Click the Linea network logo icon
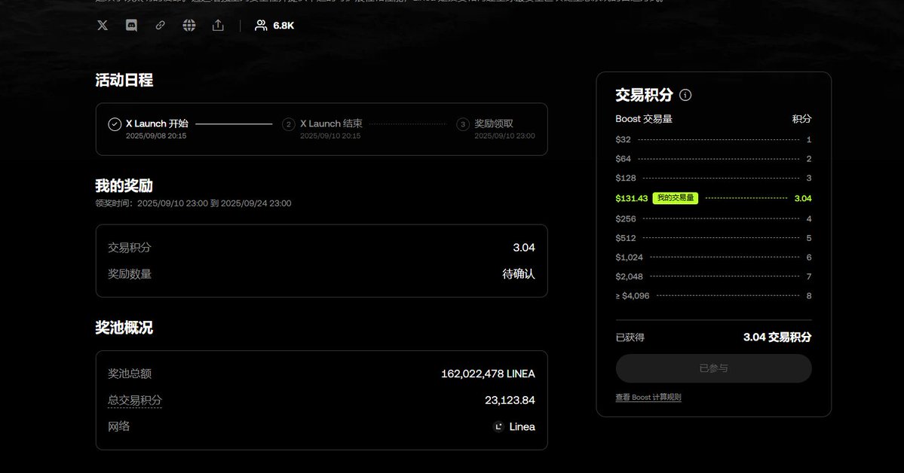 click(x=498, y=427)
